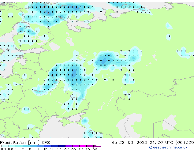Pick the magenta swatch between 35 and 40

click(x=76, y=146)
